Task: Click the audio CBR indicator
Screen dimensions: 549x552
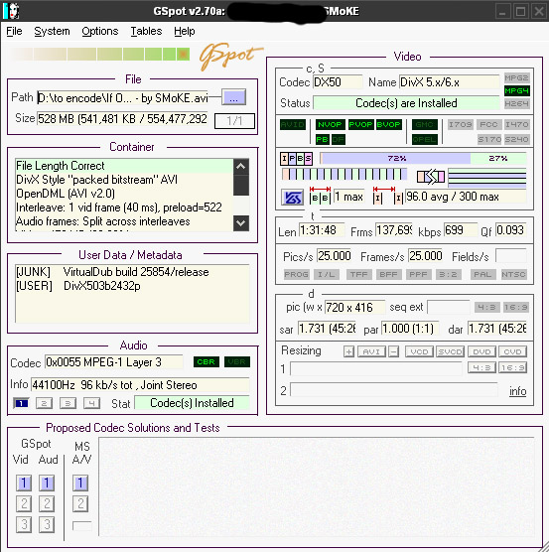Action: (206, 362)
